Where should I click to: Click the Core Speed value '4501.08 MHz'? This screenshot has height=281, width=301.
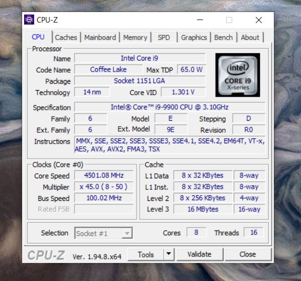tap(104, 175)
